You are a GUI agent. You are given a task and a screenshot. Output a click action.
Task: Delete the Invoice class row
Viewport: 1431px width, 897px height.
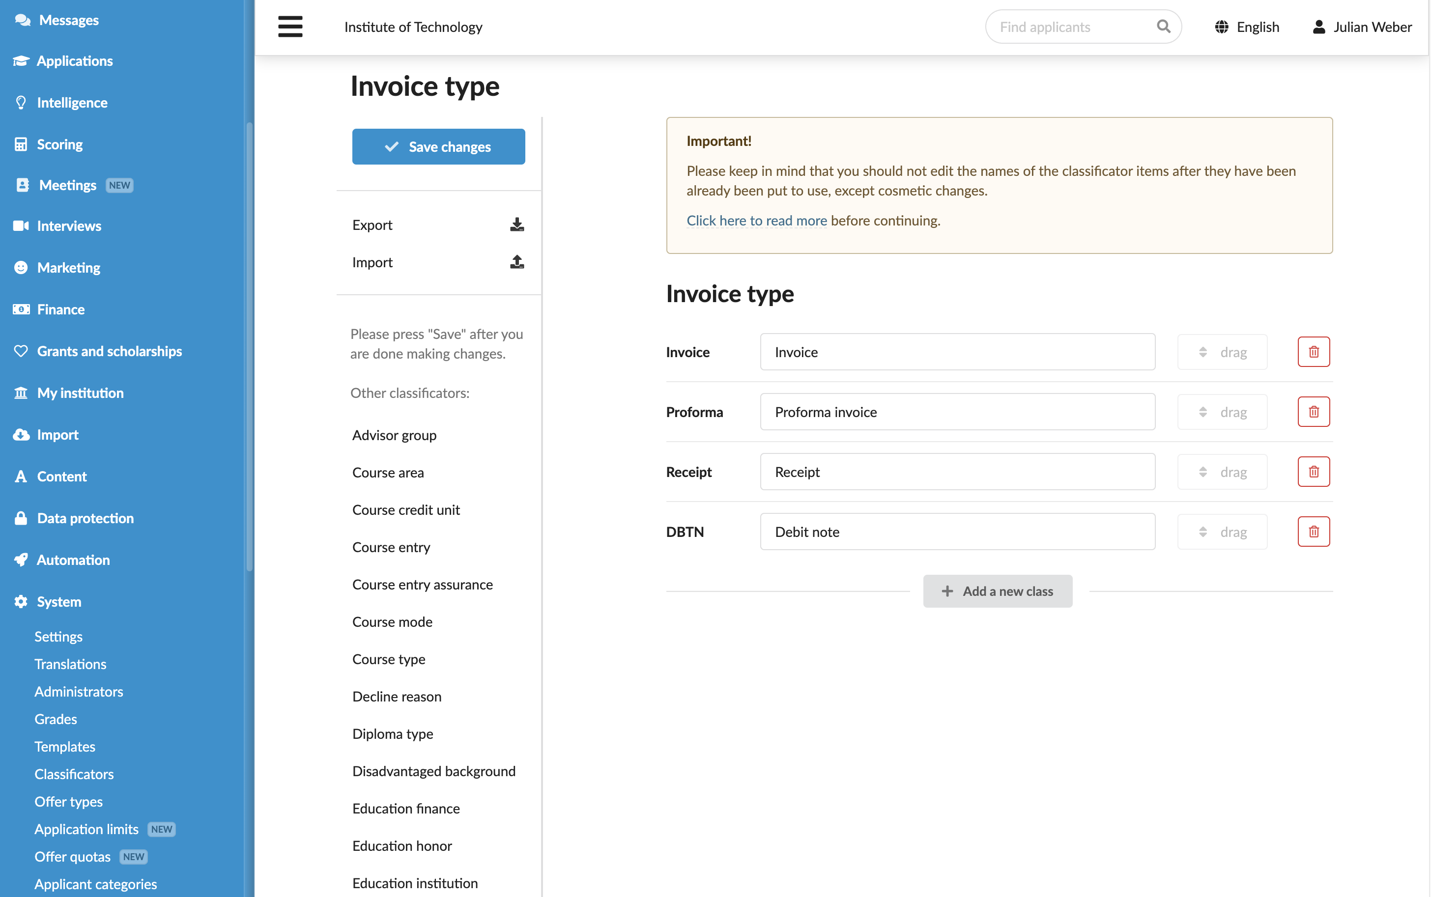[x=1313, y=352]
